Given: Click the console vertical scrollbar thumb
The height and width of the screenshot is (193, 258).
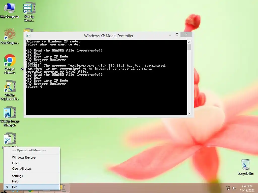Looking at the screenshot, I should pyautogui.click(x=189, y=47).
